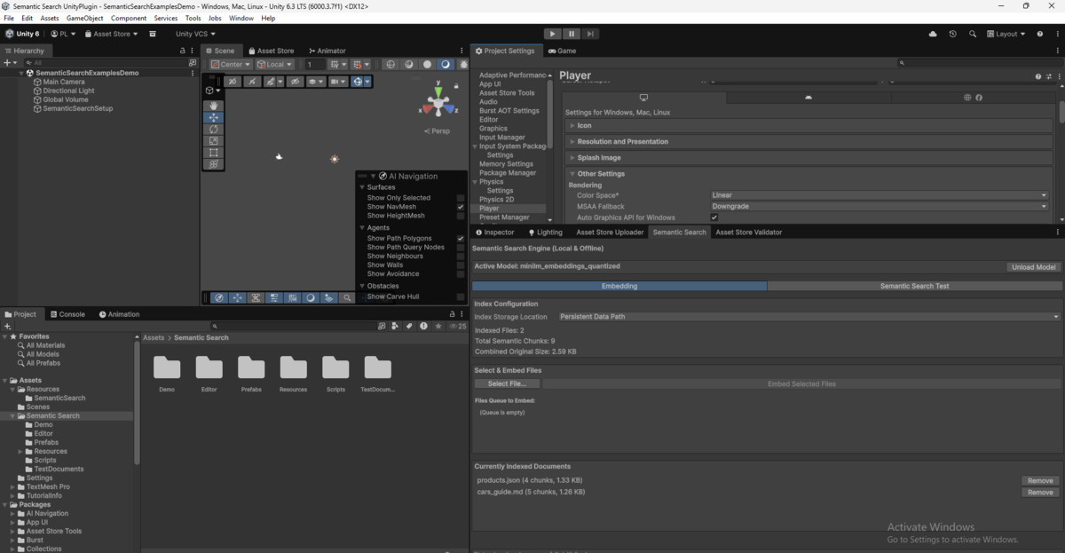1065x553 pixels.
Task: Select the Rotate tool in Scene view
Action: [213, 129]
